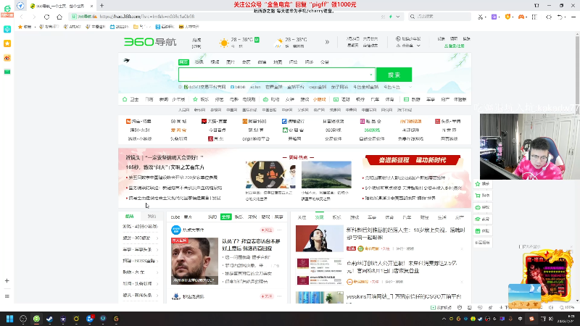Click the green lightning speed-mode icon
The image size is (580, 326).
coord(391,17)
